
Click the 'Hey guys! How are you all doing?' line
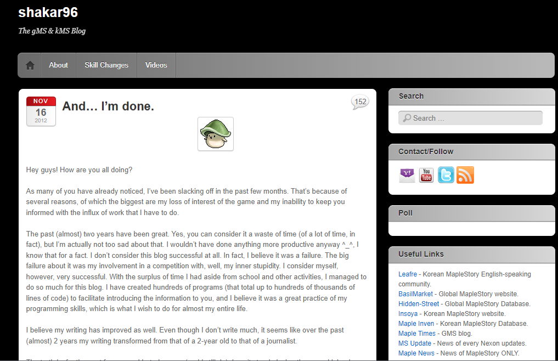click(x=79, y=170)
